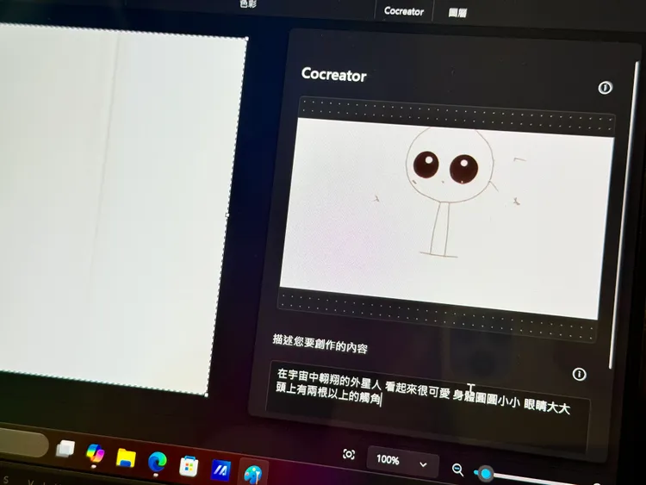The height and width of the screenshot is (485, 646).
Task: Click the Windows search box on taskbar
Action: (x=22, y=443)
